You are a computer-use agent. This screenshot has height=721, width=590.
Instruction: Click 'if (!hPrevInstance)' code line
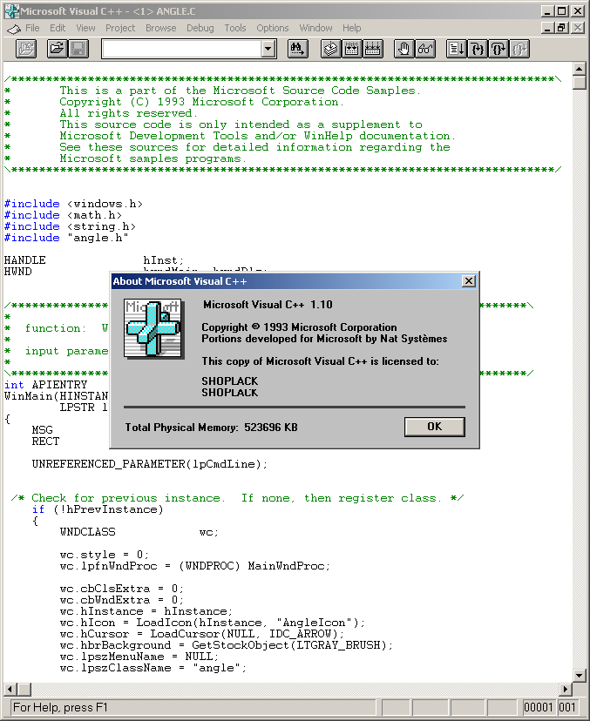click(98, 509)
